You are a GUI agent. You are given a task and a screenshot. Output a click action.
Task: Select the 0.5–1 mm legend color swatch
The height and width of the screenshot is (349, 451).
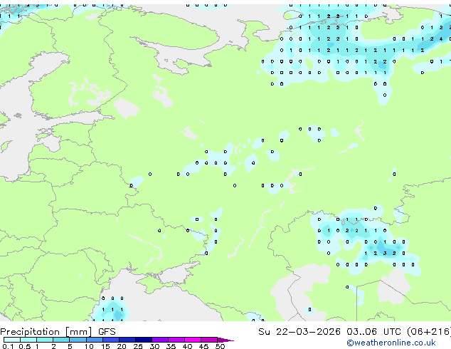pyautogui.click(x=28, y=340)
